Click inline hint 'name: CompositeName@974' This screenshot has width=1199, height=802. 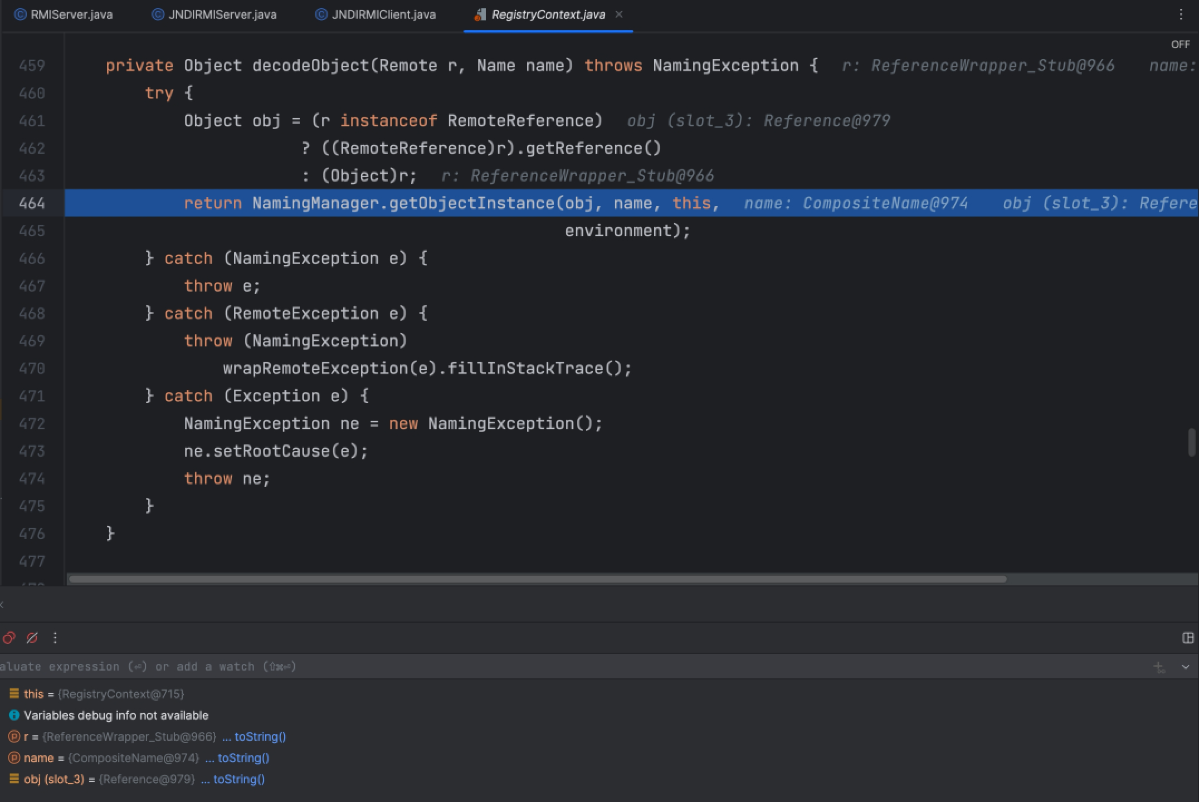(856, 203)
